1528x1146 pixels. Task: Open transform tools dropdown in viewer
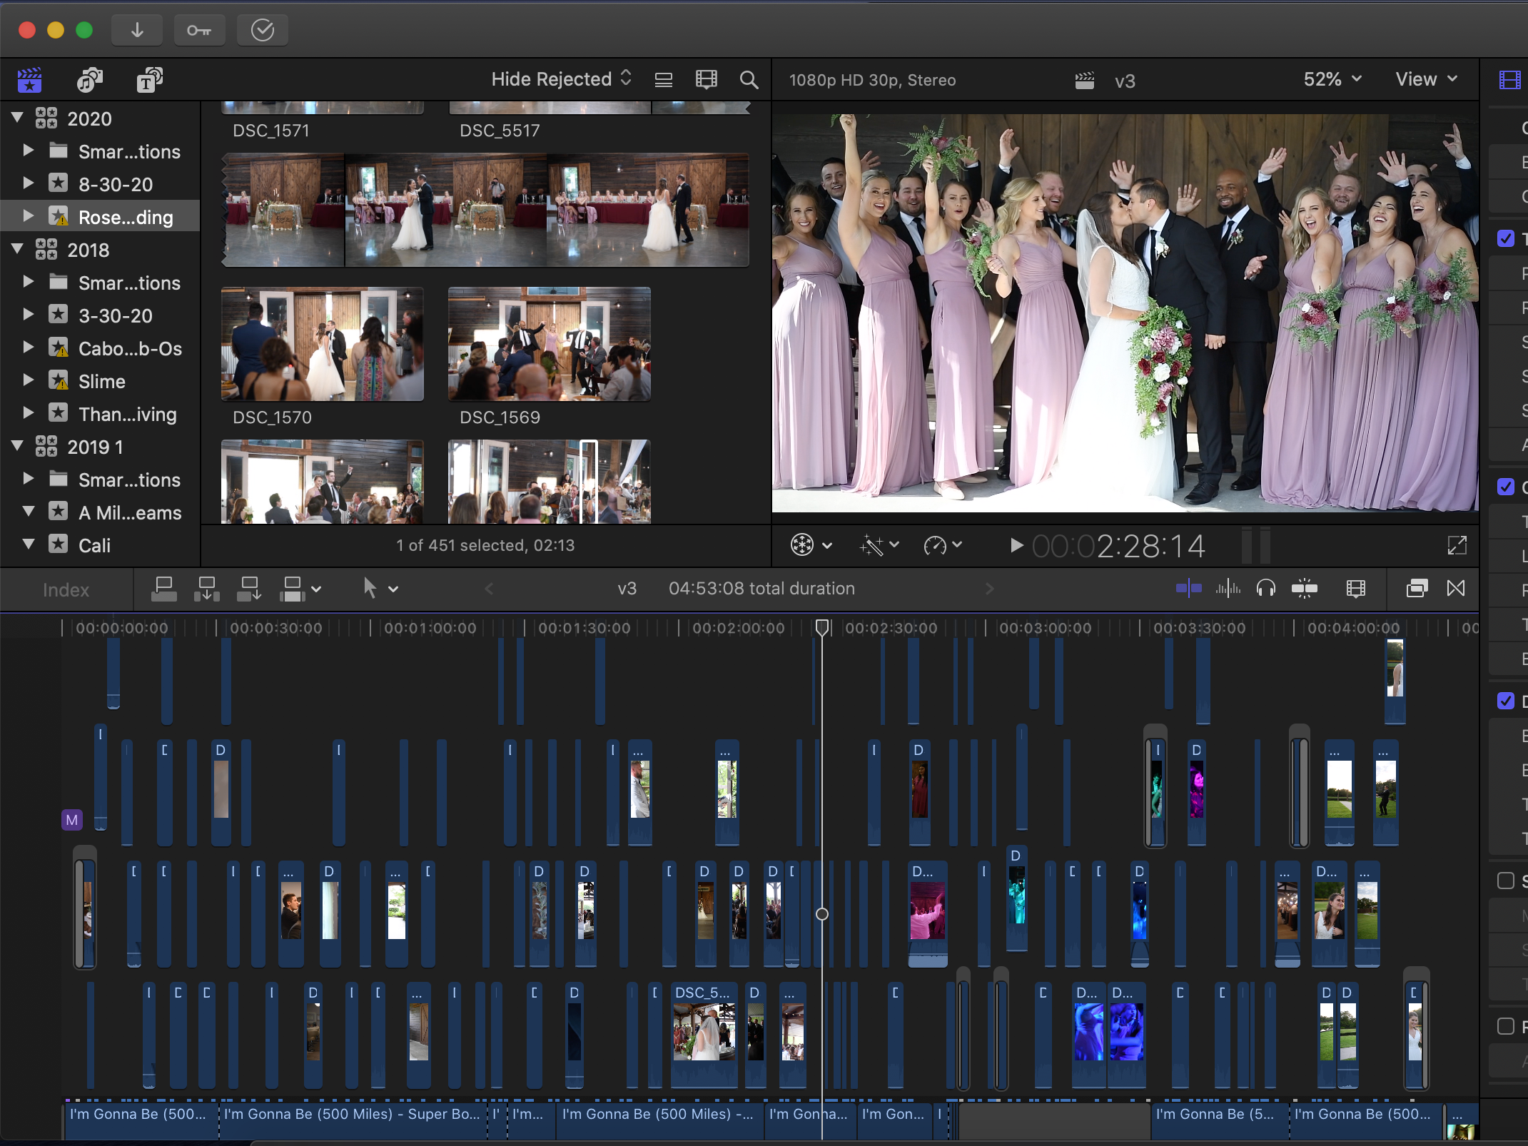pos(811,546)
